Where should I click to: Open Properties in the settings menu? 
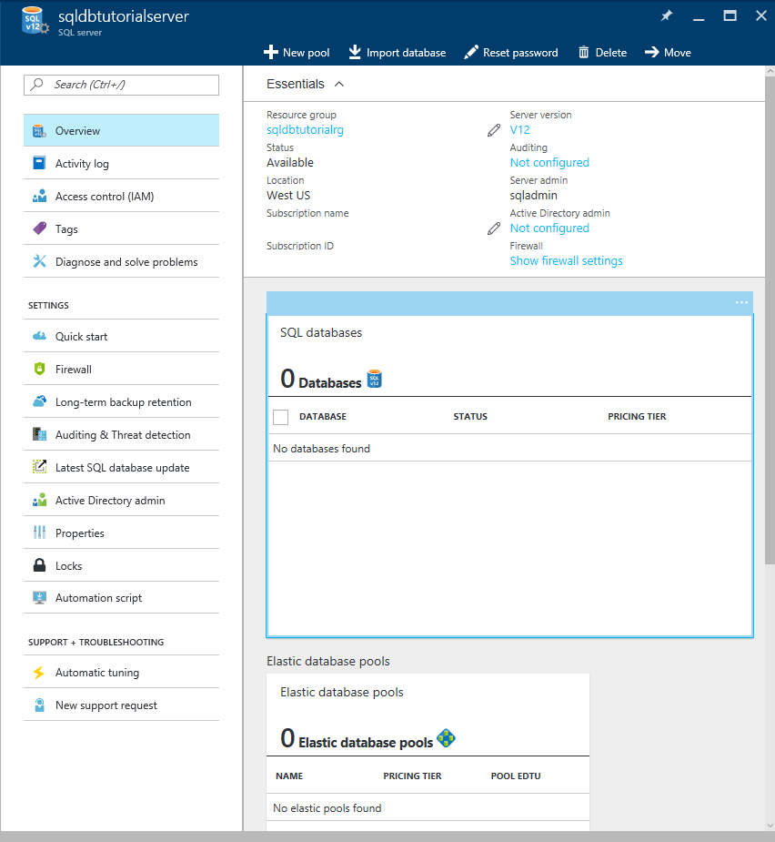click(x=121, y=533)
